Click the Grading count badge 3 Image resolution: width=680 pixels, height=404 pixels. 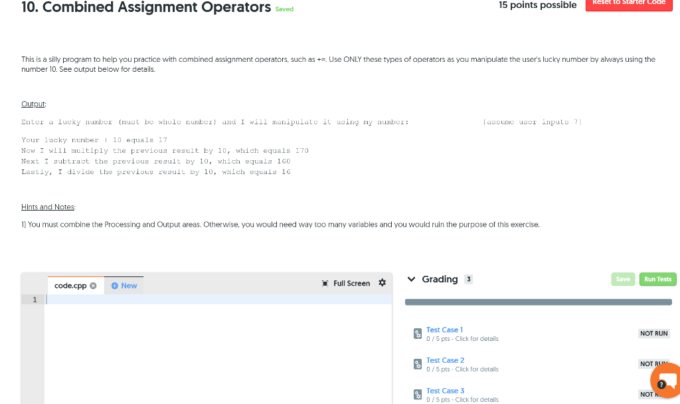[x=468, y=279]
